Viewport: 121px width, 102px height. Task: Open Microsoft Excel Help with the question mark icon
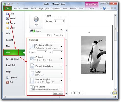104,8
